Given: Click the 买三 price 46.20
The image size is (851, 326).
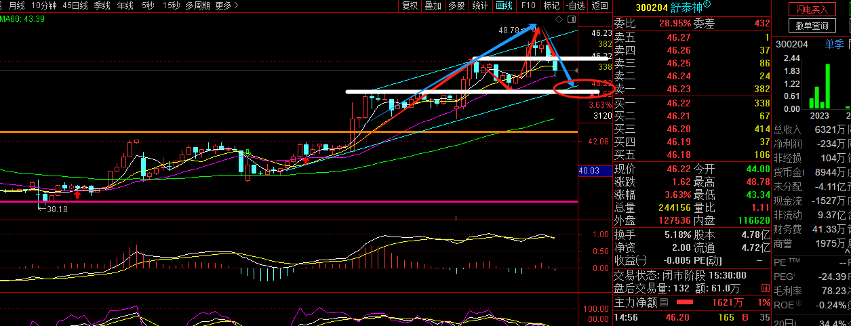Looking at the screenshot, I should click(x=679, y=129).
